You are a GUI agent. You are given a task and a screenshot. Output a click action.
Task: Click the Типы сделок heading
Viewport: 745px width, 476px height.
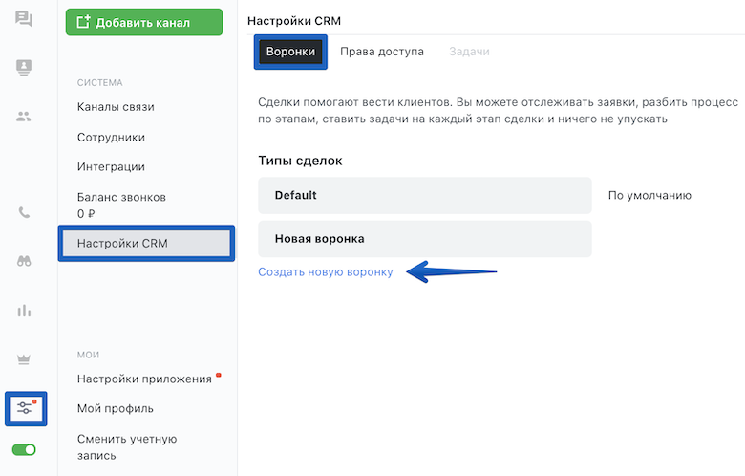click(300, 161)
